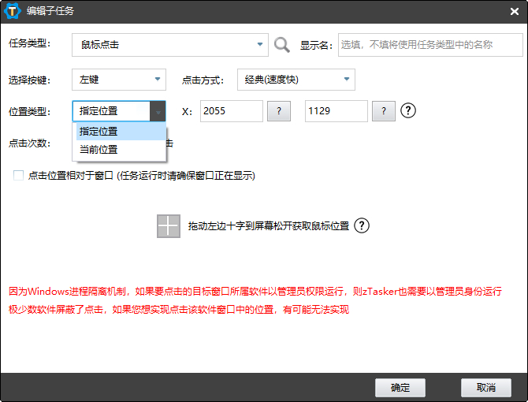Collapse the 位置类型 dropdown arrow
Viewport: 528px width, 402px height.
158,111
